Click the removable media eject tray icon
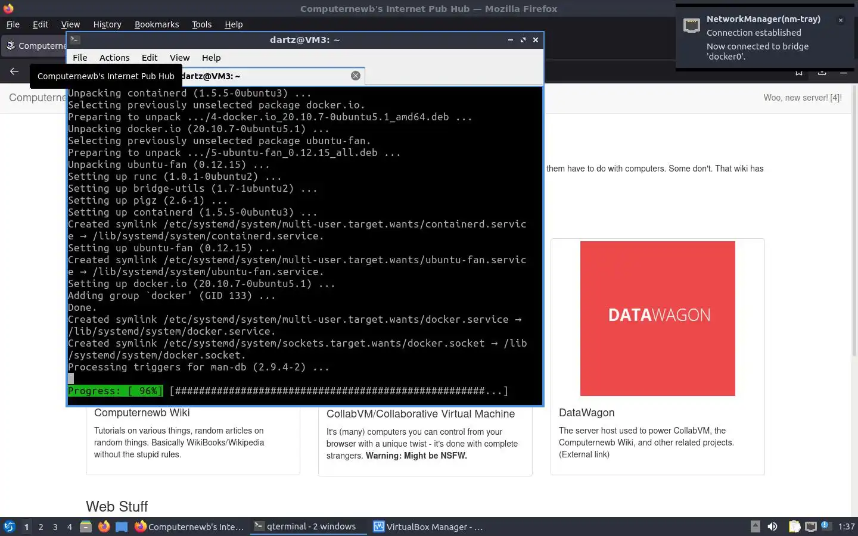The image size is (858, 536). tap(755, 526)
